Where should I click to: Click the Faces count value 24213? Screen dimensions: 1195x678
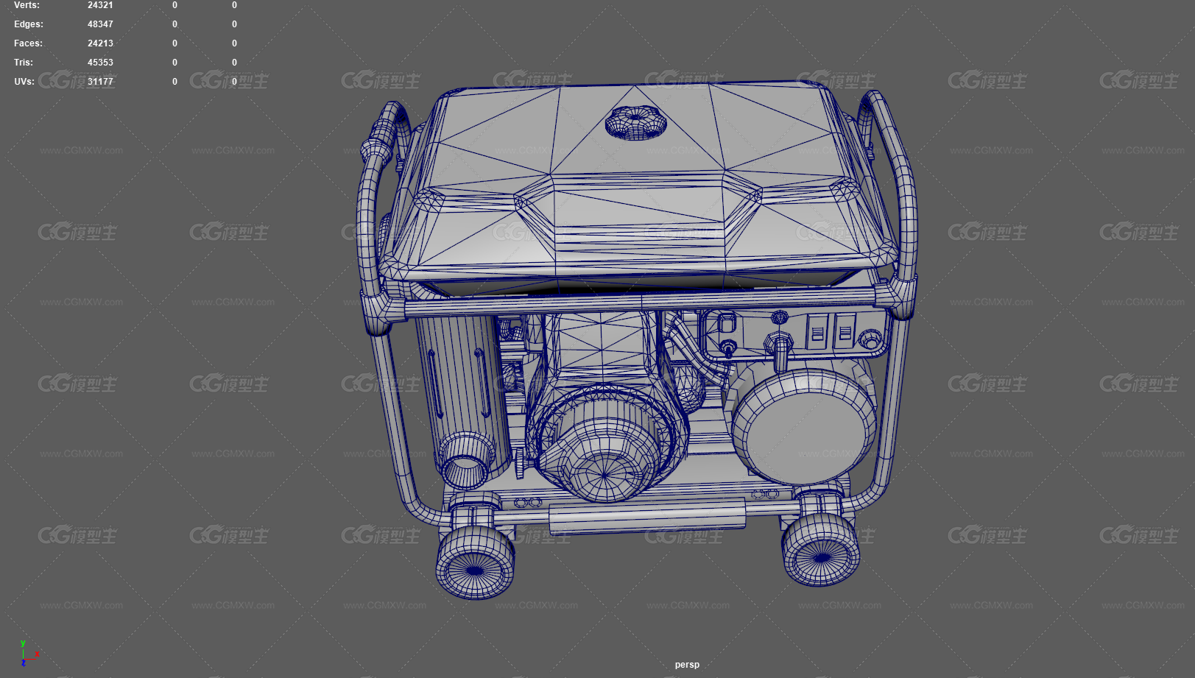pyautogui.click(x=100, y=43)
